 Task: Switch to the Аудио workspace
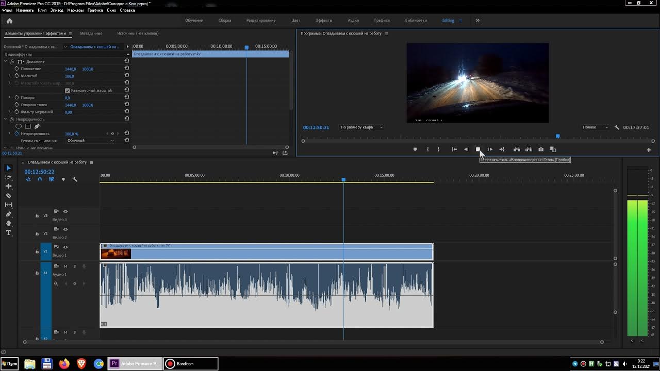pyautogui.click(x=353, y=21)
